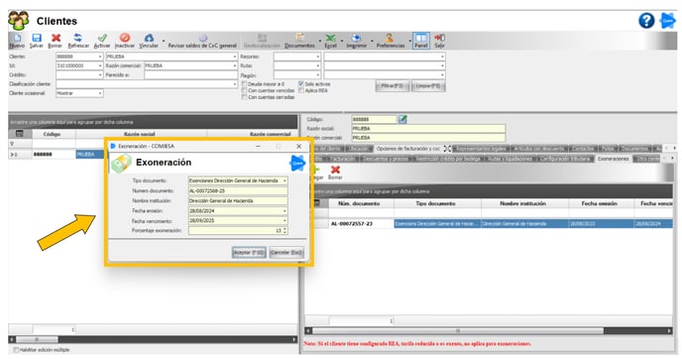Open the Cliente ocasional Mostrar dropdown
This screenshot has width=682, height=359.
[x=100, y=93]
